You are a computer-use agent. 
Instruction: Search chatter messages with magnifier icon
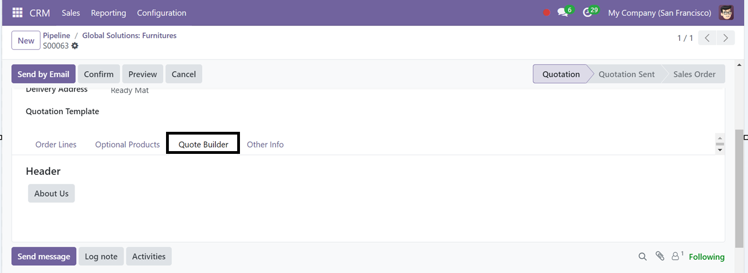(x=643, y=256)
